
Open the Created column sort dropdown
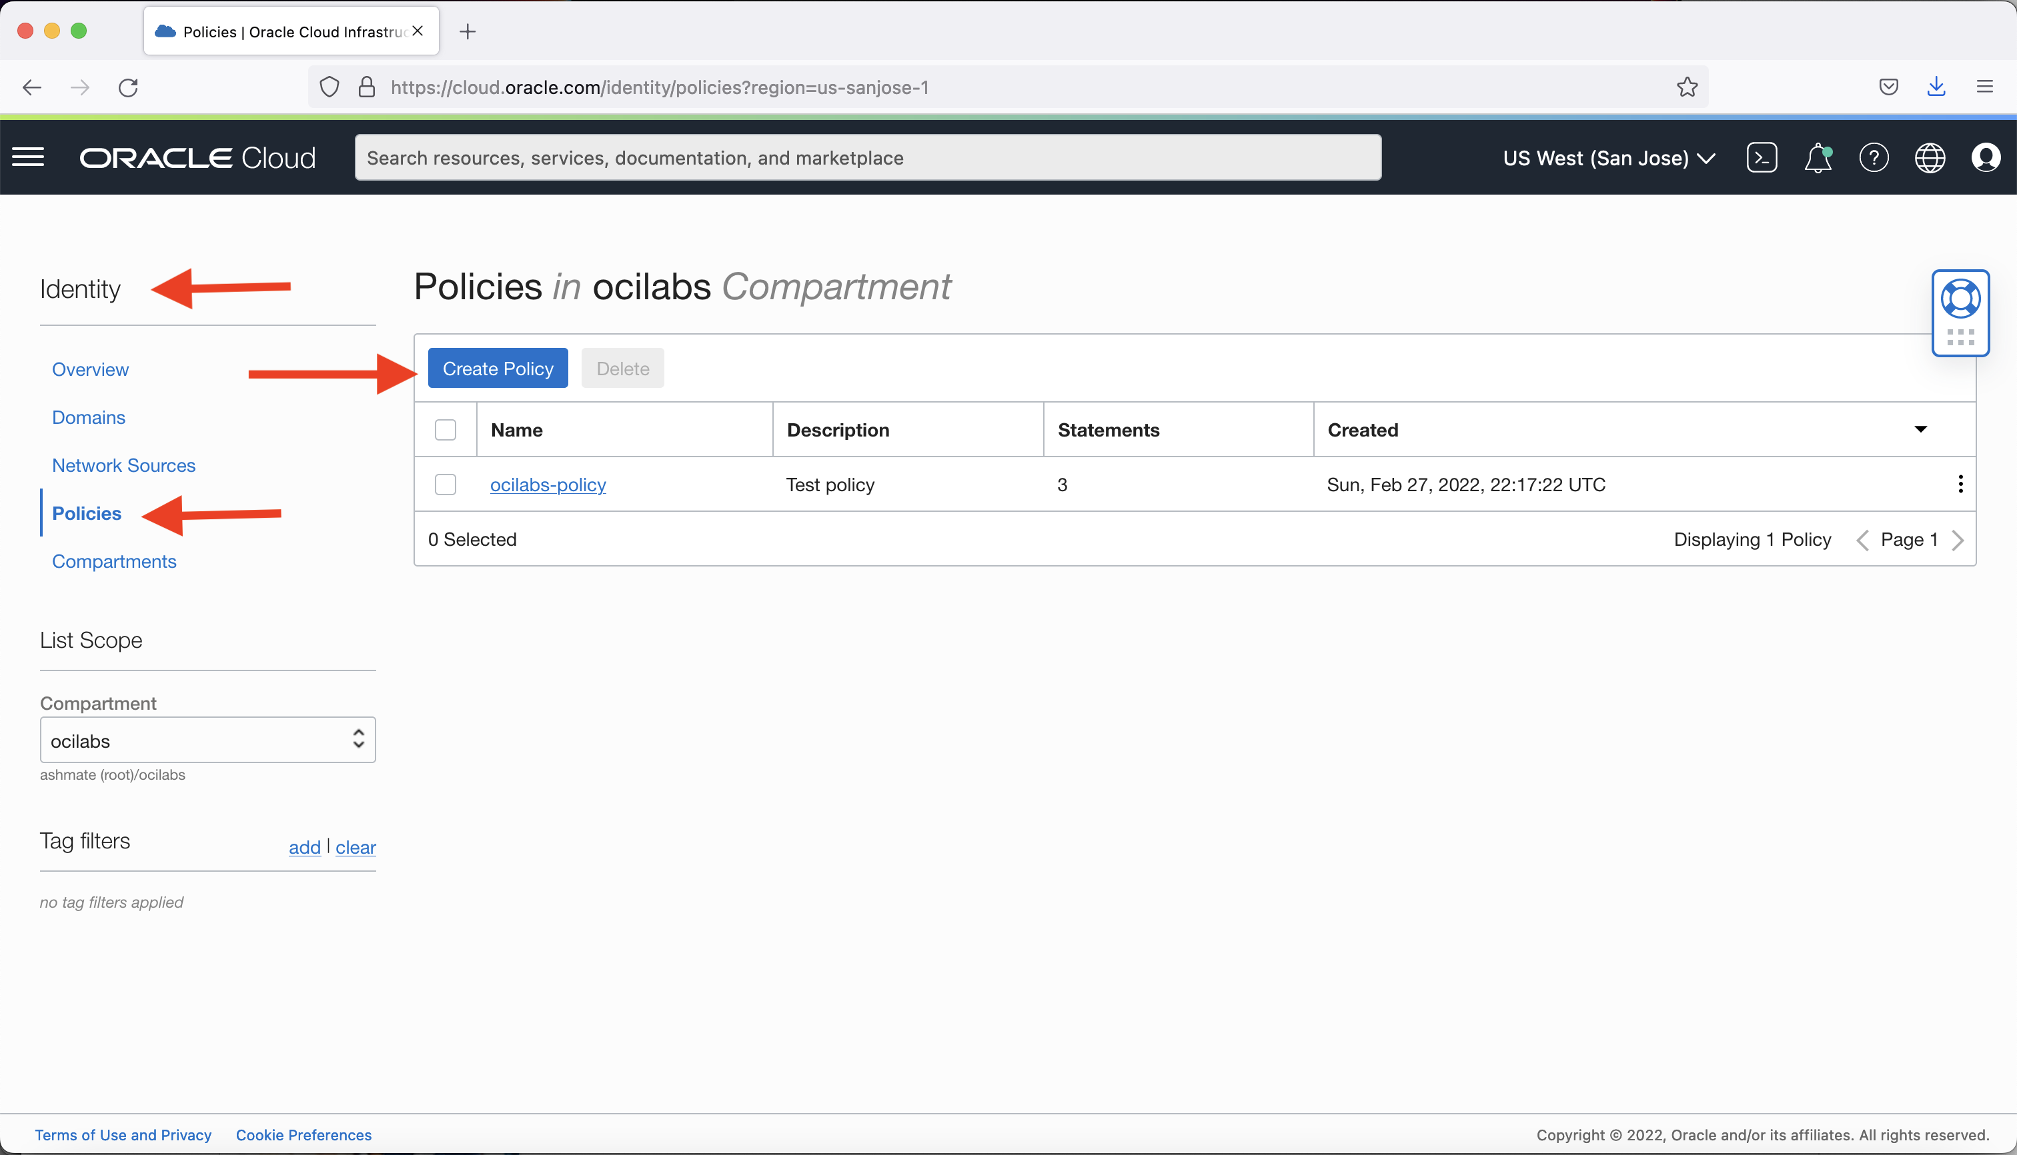pos(1920,429)
